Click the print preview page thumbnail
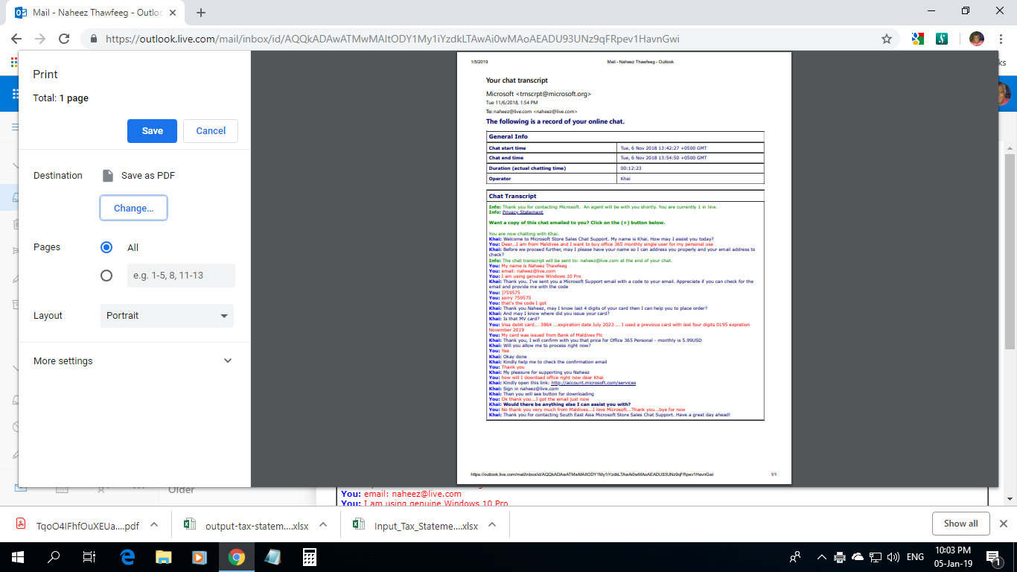Screen dimensions: 1017x572 624,268
